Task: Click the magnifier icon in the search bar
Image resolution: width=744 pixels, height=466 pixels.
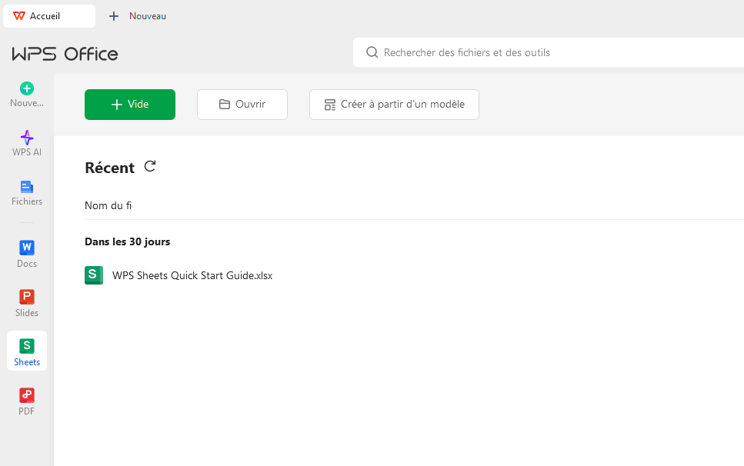Action: click(372, 52)
